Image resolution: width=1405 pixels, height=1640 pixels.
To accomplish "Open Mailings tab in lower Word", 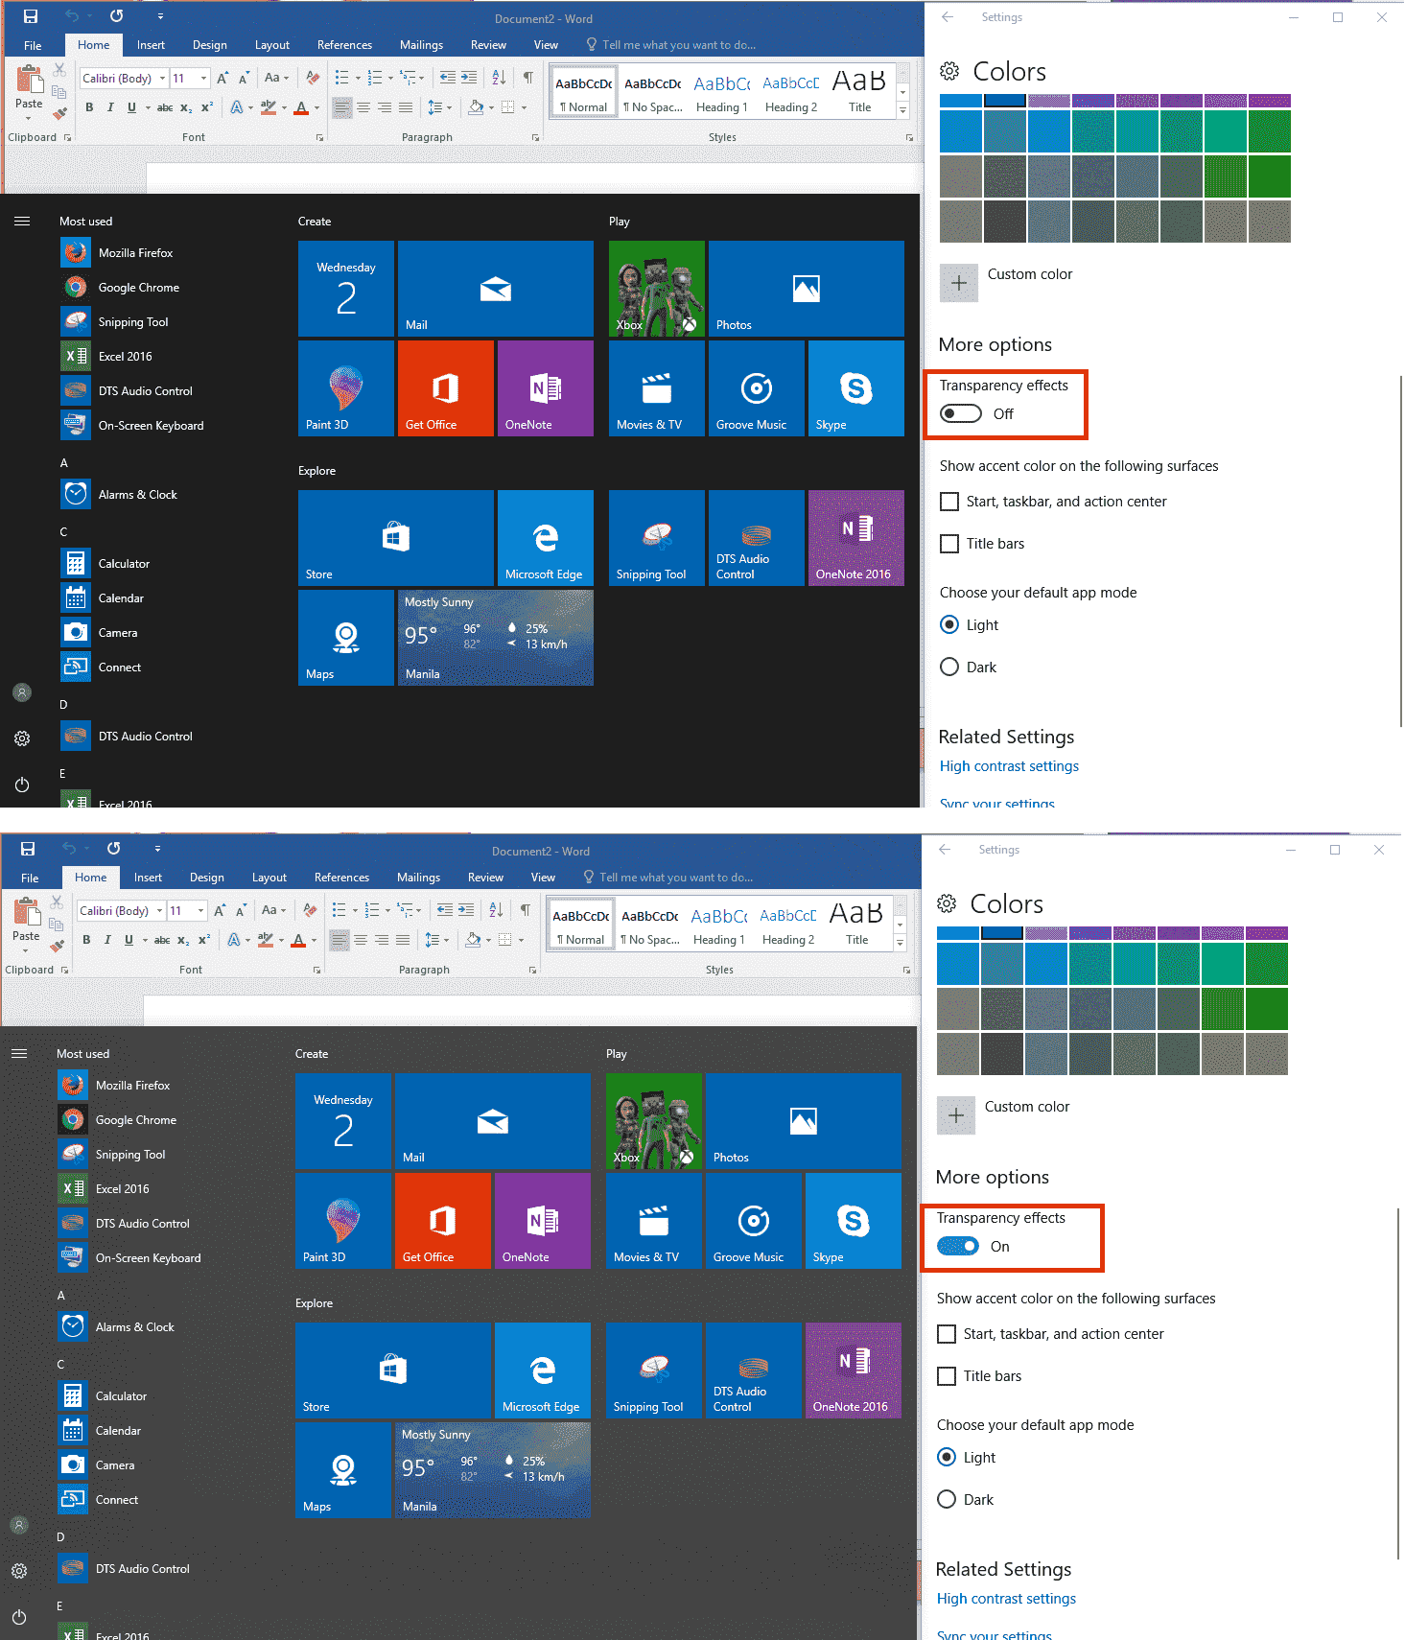I will coord(418,878).
